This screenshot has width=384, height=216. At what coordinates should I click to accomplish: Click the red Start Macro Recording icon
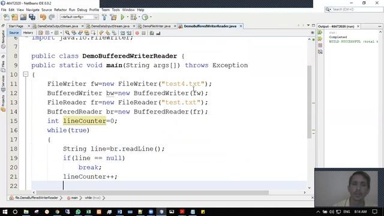[x=137, y=33]
